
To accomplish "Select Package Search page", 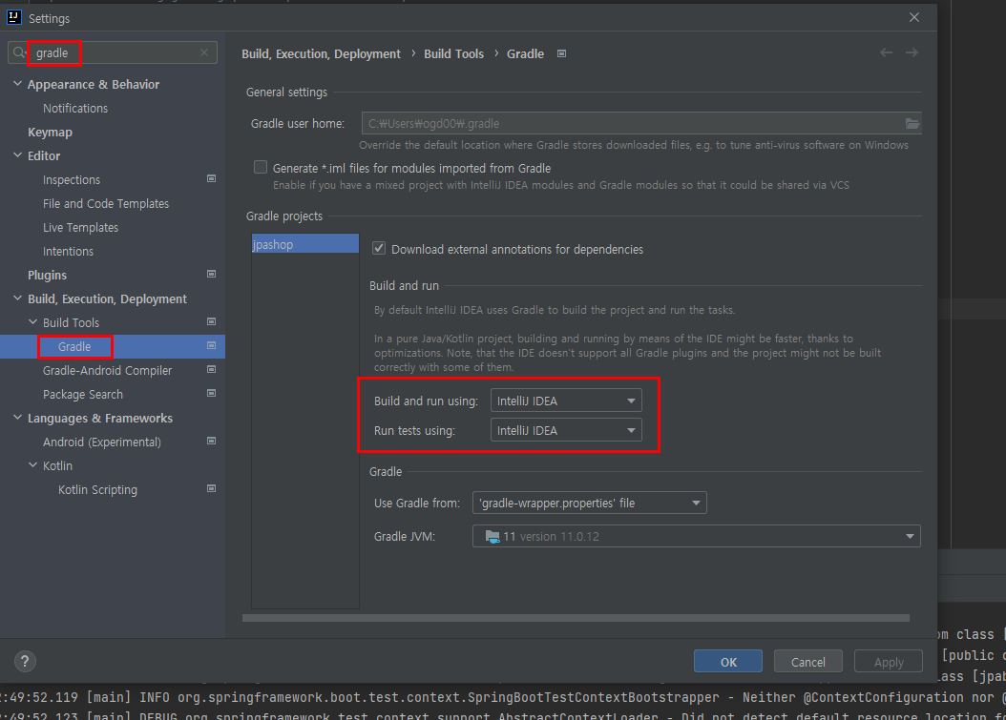I will point(83,394).
